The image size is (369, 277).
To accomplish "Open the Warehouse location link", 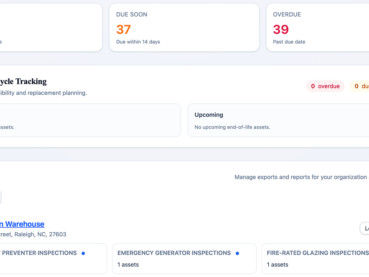I will coord(22,224).
